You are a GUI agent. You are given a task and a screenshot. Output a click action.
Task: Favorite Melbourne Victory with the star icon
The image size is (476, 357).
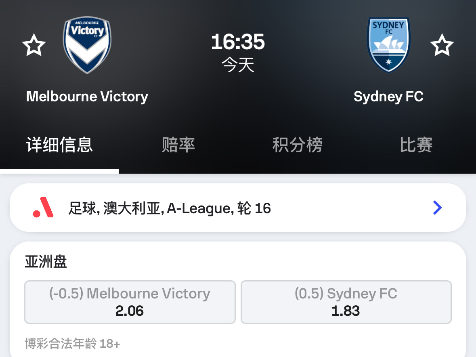tap(34, 45)
